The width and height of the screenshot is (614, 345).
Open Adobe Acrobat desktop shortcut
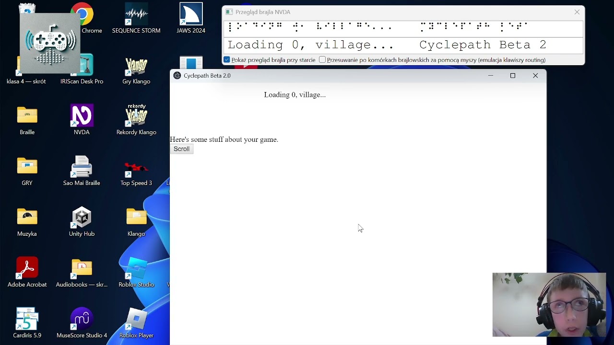[x=27, y=273]
